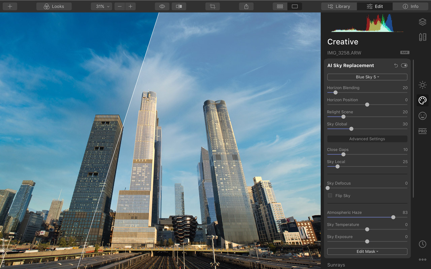
Task: Toggle AI Sky Replacement on or off
Action: tap(404, 65)
